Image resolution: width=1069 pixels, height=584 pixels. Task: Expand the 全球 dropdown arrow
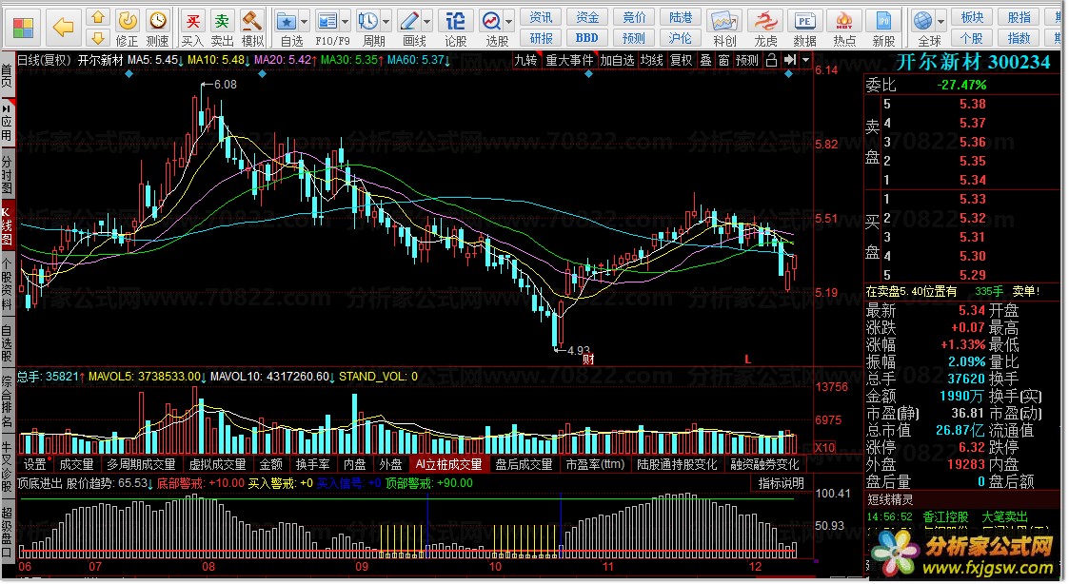coord(941,22)
